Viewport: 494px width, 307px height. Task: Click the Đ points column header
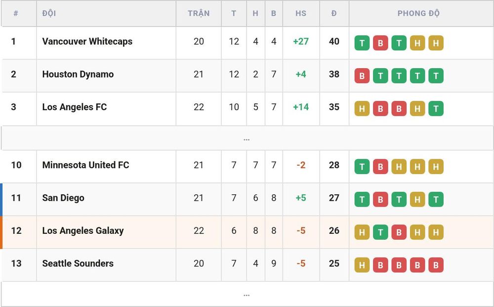point(334,13)
